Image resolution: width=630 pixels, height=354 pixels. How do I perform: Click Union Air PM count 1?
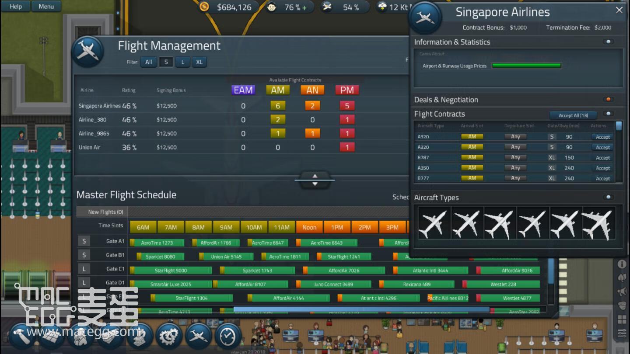[347, 147]
